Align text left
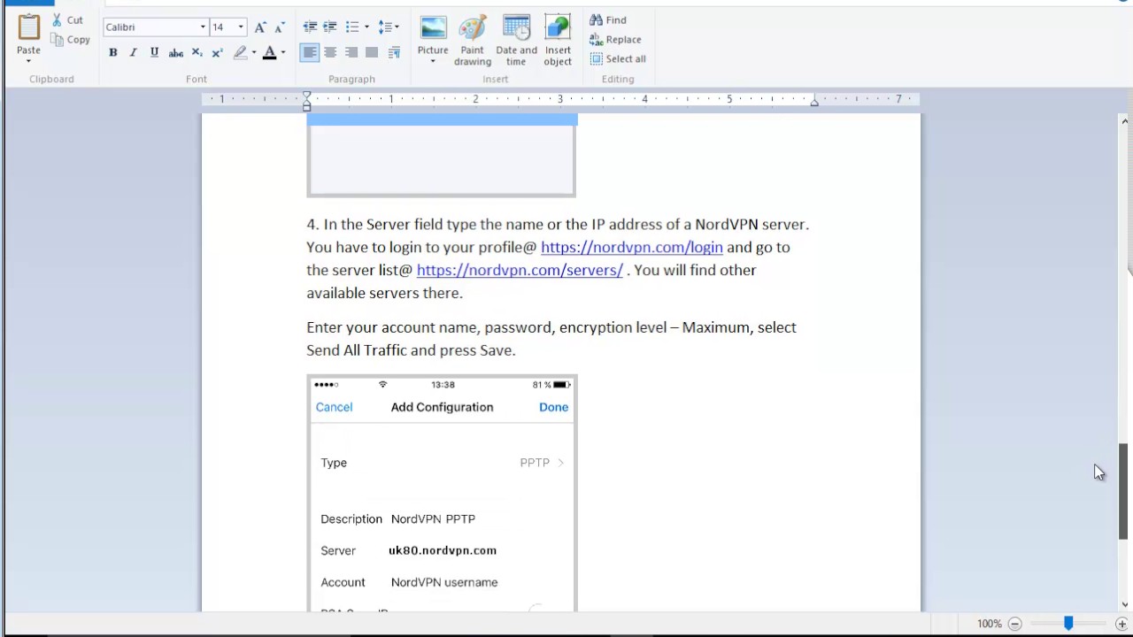1133x637 pixels. click(310, 53)
